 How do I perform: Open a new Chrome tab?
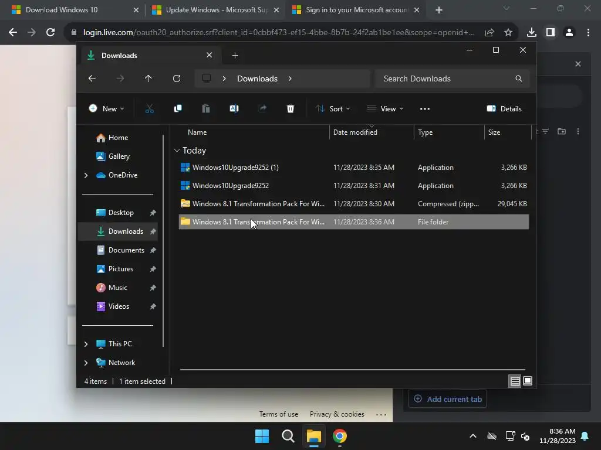[x=439, y=11]
